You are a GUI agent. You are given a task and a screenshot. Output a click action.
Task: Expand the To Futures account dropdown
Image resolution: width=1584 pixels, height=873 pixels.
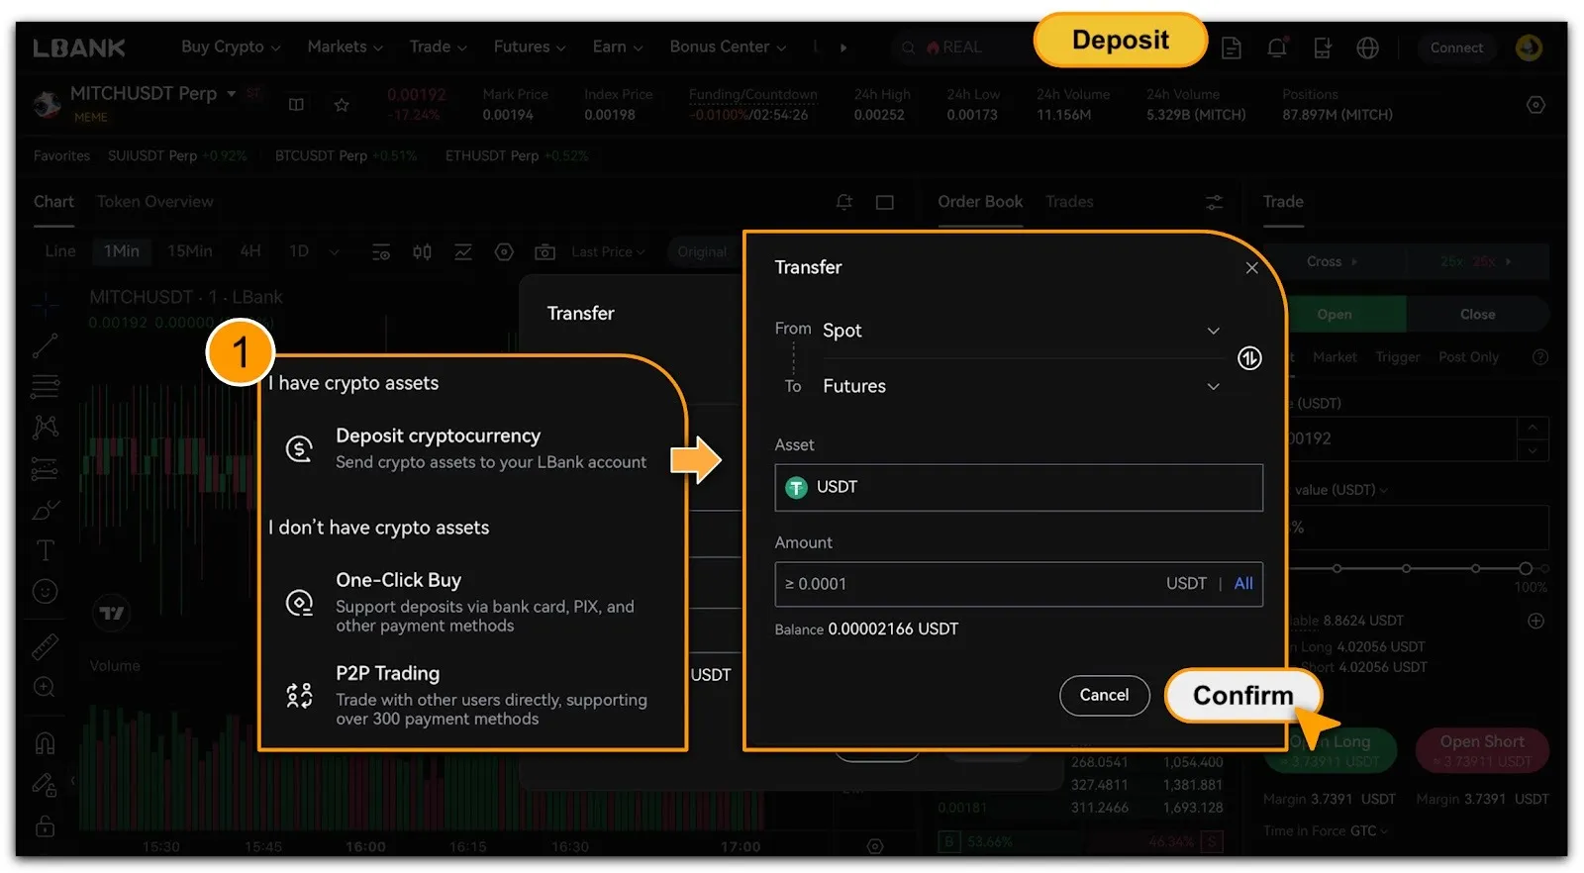pyautogui.click(x=1213, y=387)
